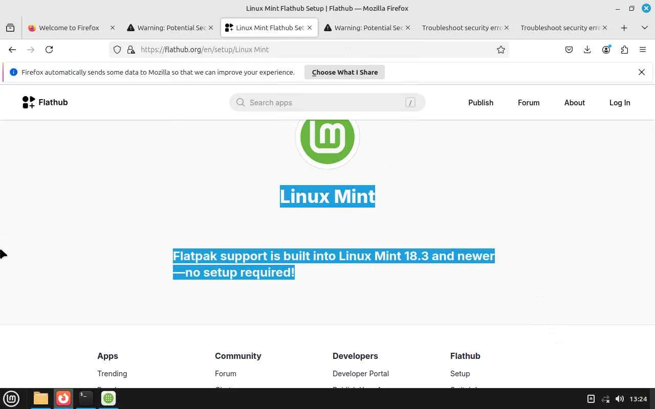Viewport: 655px width, 409px height.
Task: Click Log In on Flathub
Action: coord(620,102)
